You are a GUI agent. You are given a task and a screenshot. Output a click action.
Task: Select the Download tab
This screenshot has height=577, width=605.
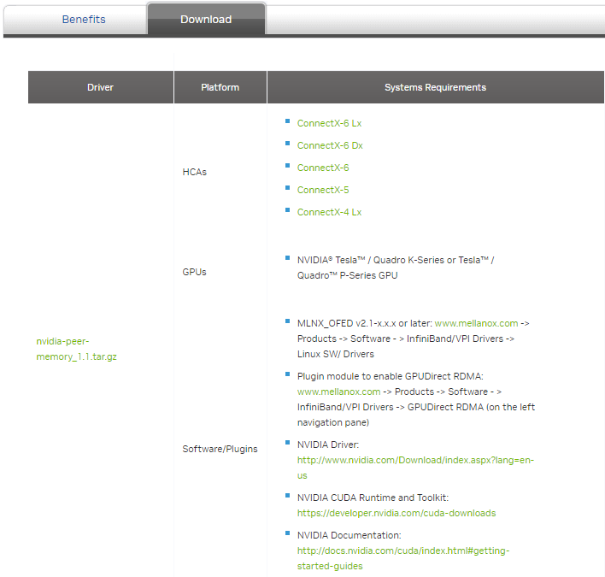point(206,20)
